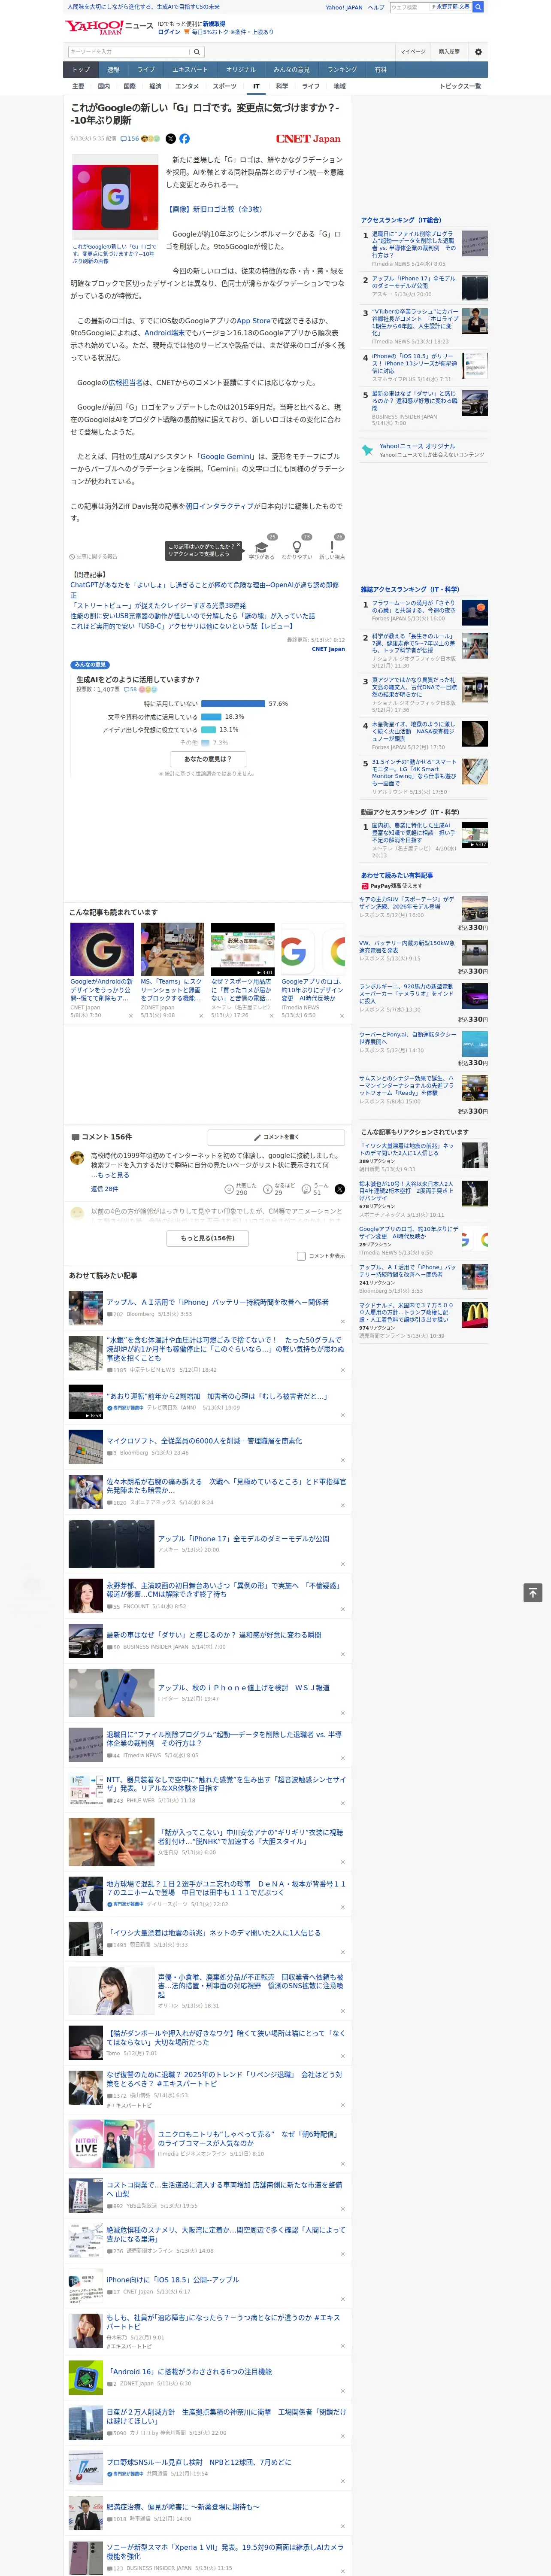Toggle コメント非表示 checkbox
The image size is (551, 2576).
301,1256
